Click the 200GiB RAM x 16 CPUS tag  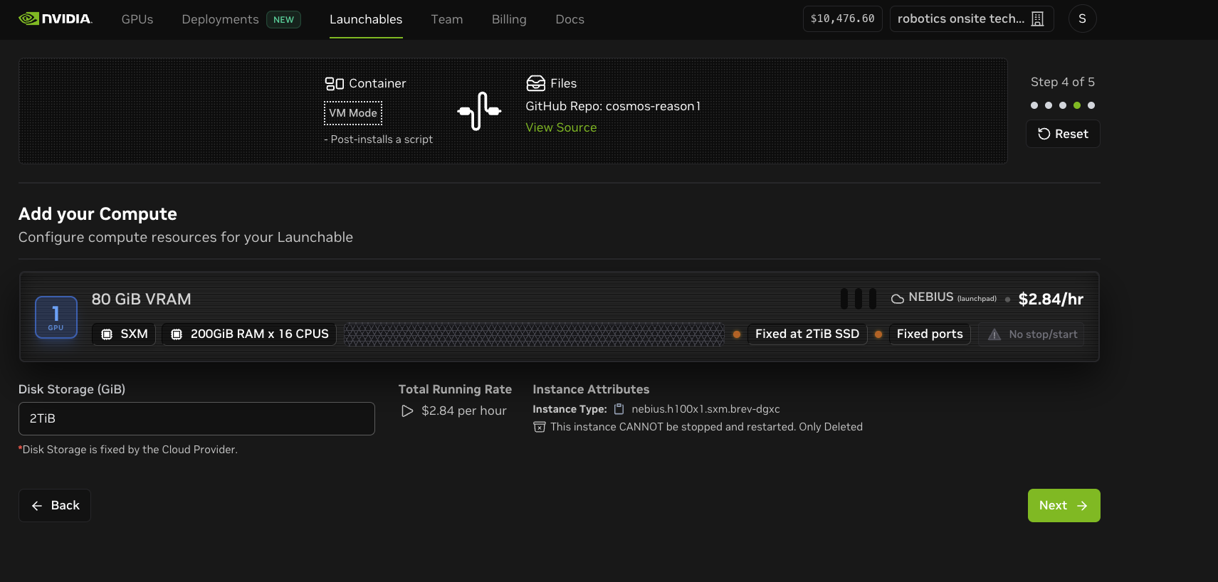click(x=249, y=334)
